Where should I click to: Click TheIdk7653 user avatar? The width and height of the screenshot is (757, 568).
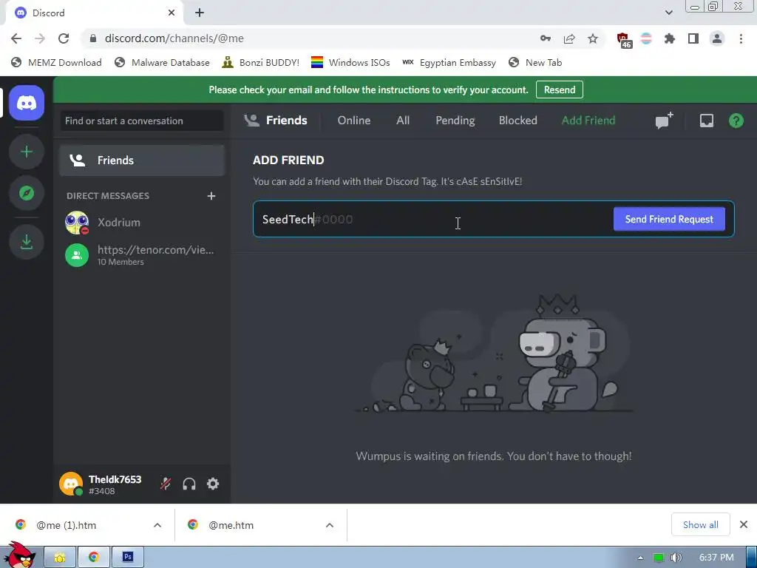tap(71, 484)
